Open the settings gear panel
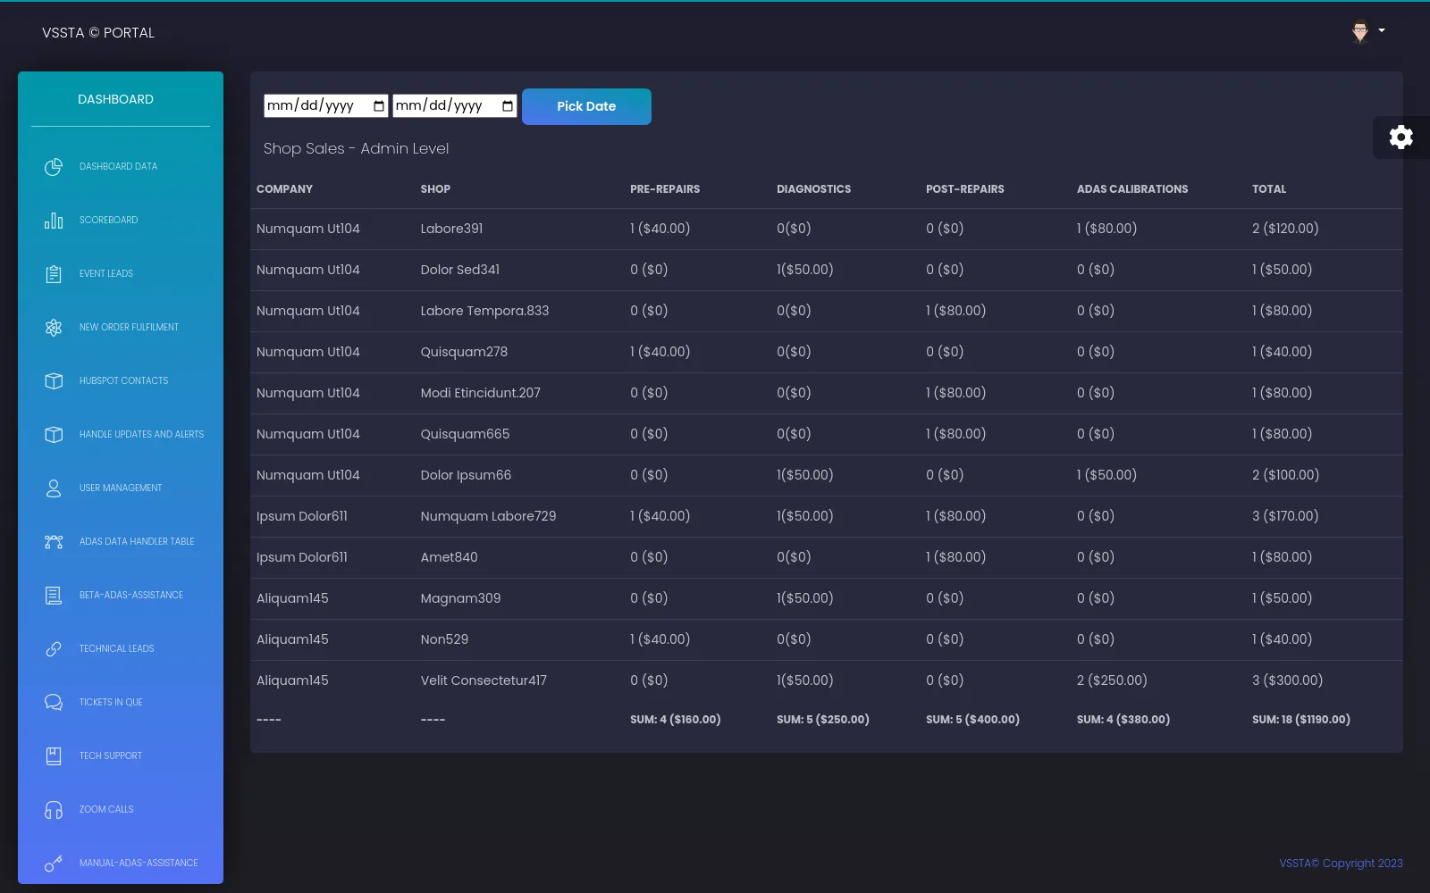Screen dimensions: 1430x893 pyautogui.click(x=1401, y=137)
